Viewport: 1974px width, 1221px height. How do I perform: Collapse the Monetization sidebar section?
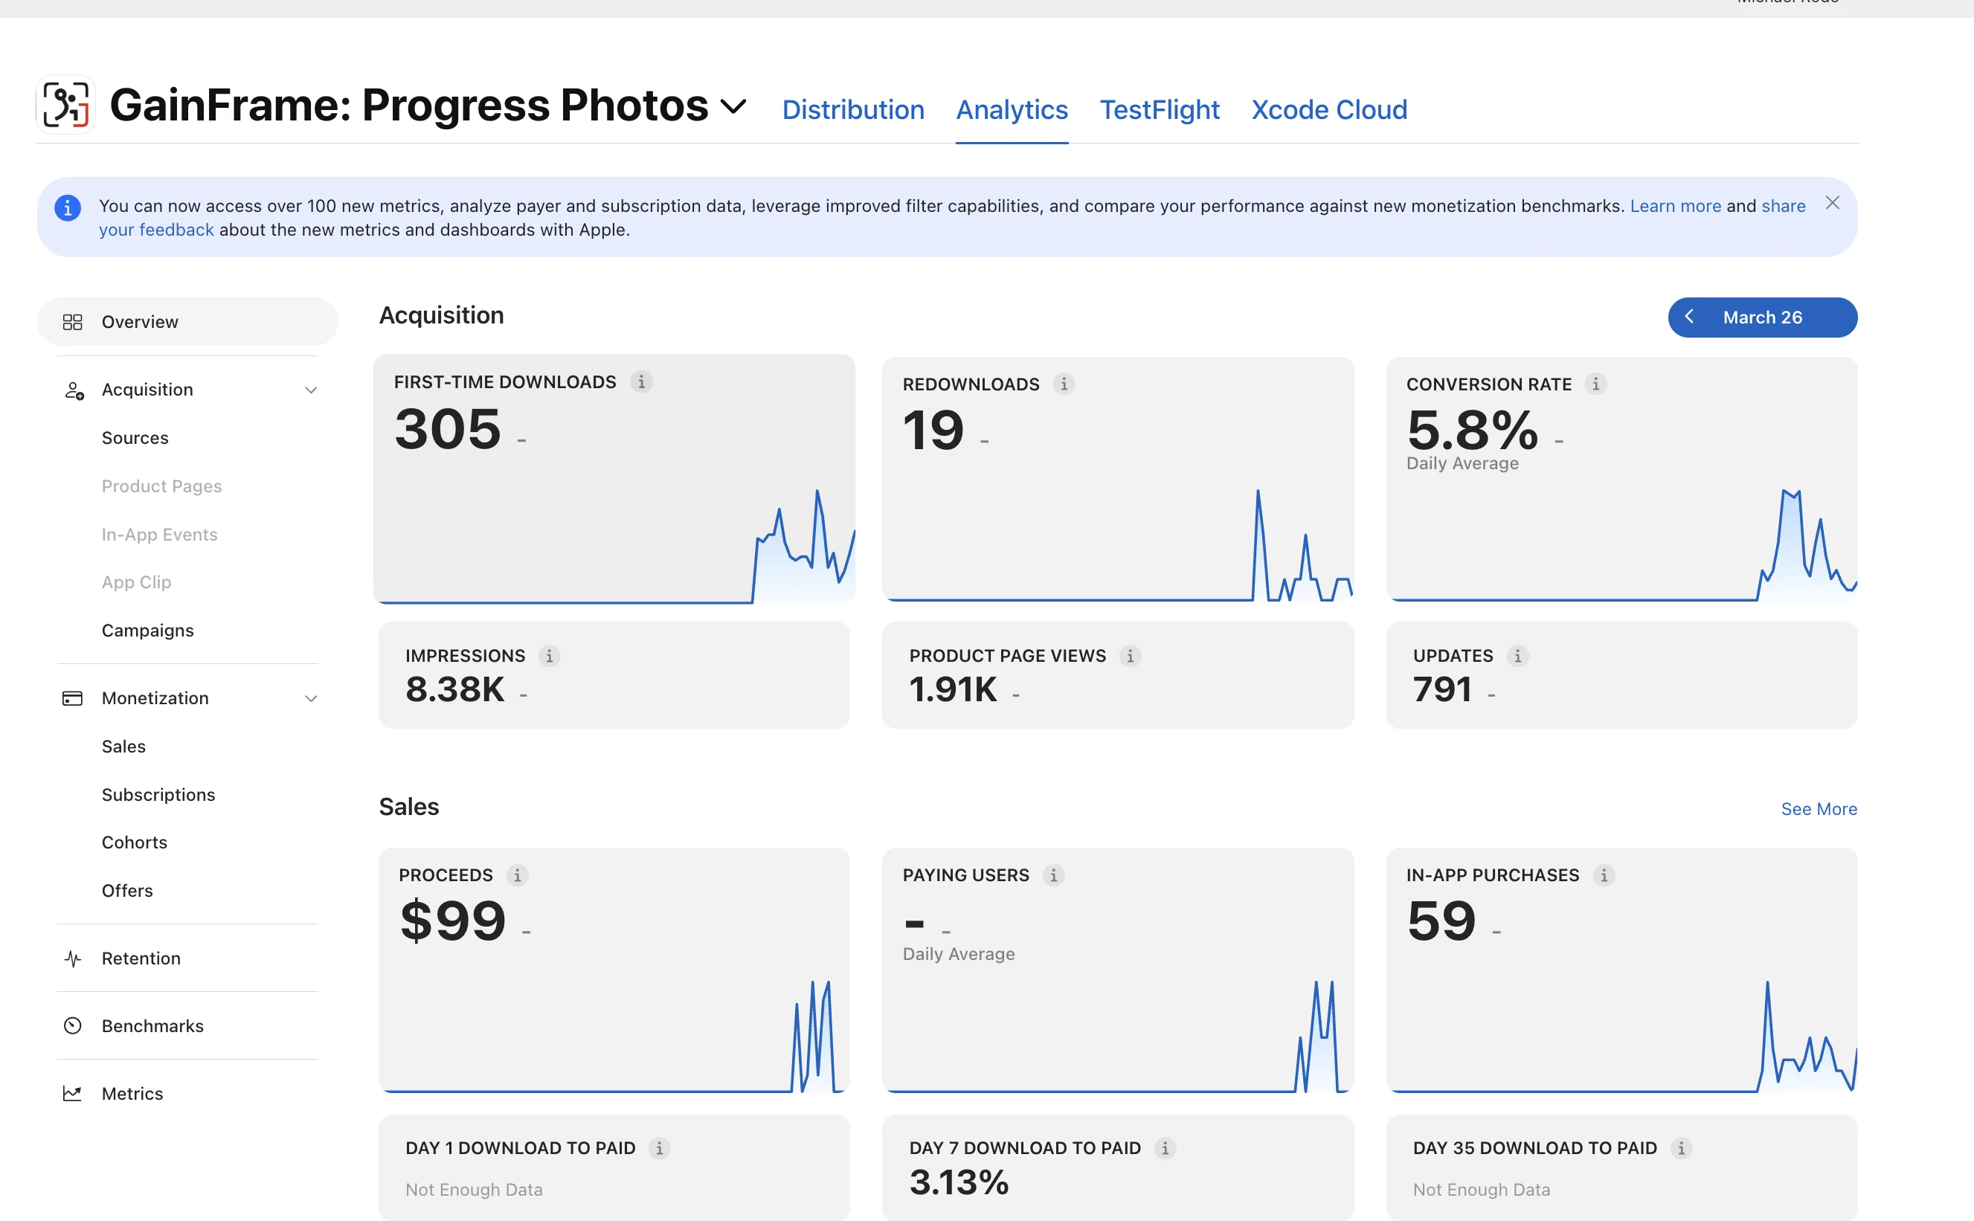(311, 698)
